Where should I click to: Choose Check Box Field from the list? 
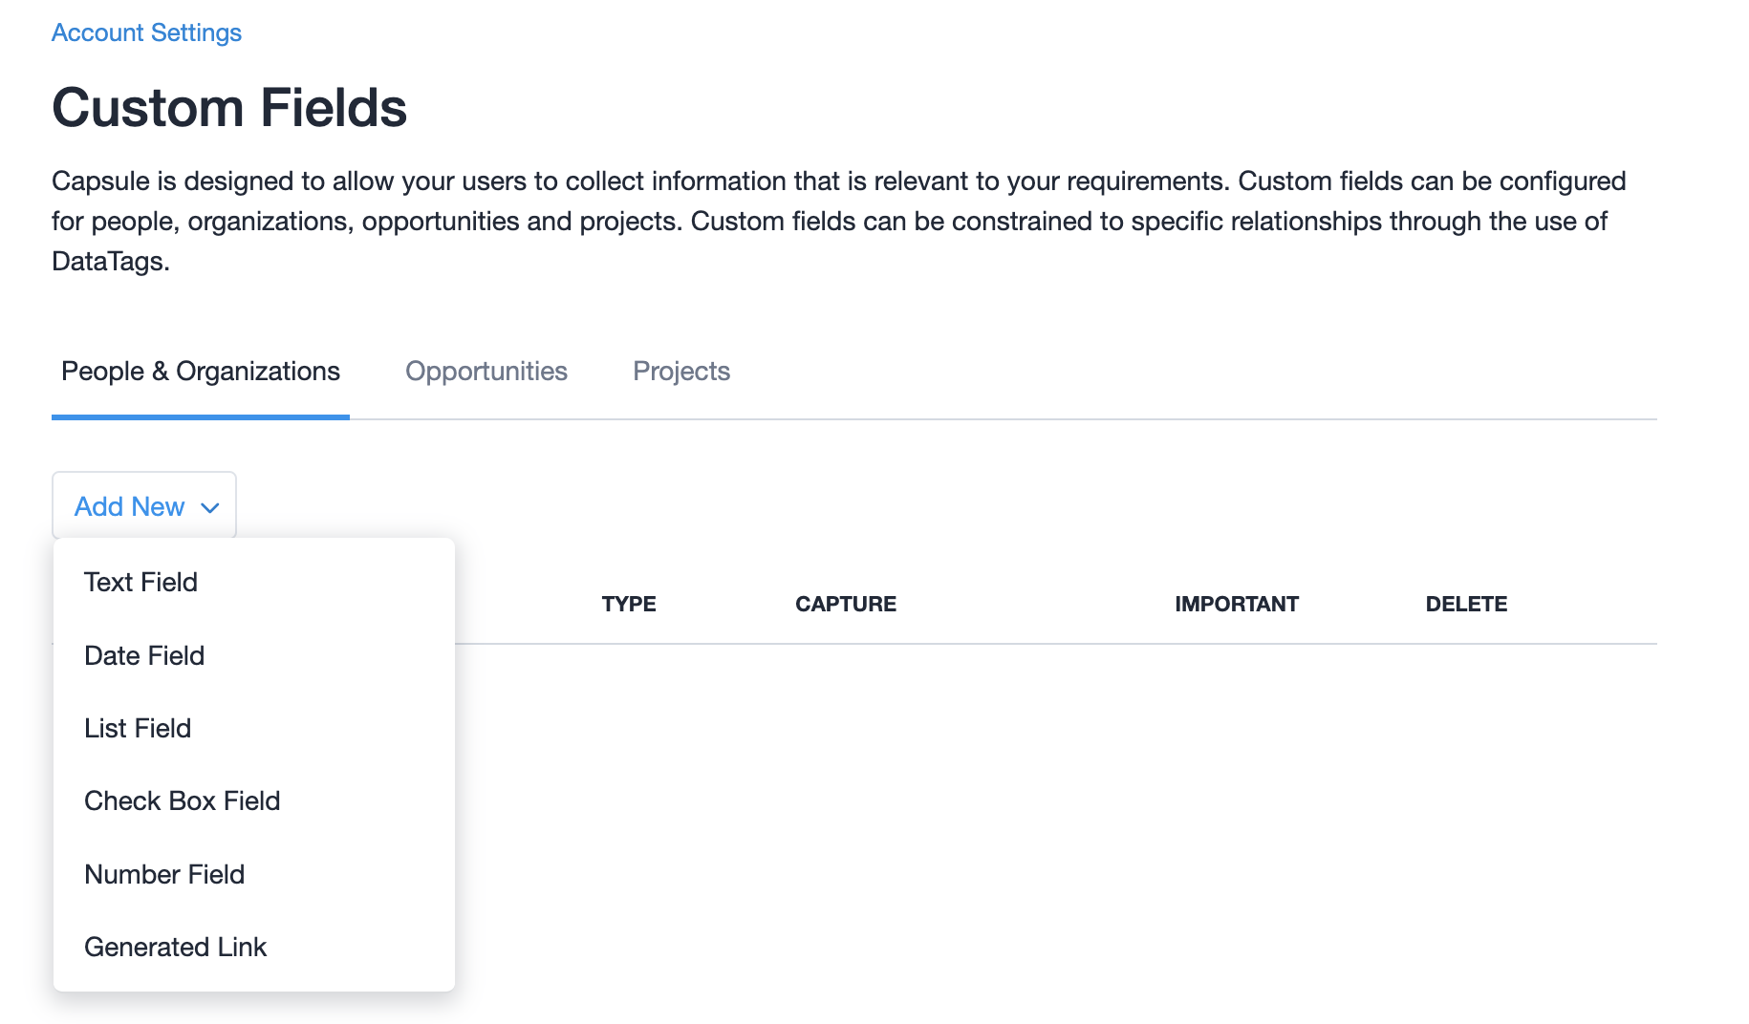tap(182, 800)
